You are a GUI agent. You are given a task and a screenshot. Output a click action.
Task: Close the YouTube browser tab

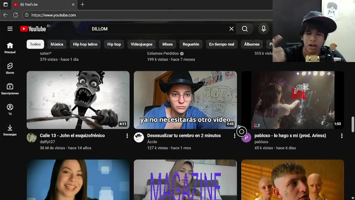pos(73,4)
